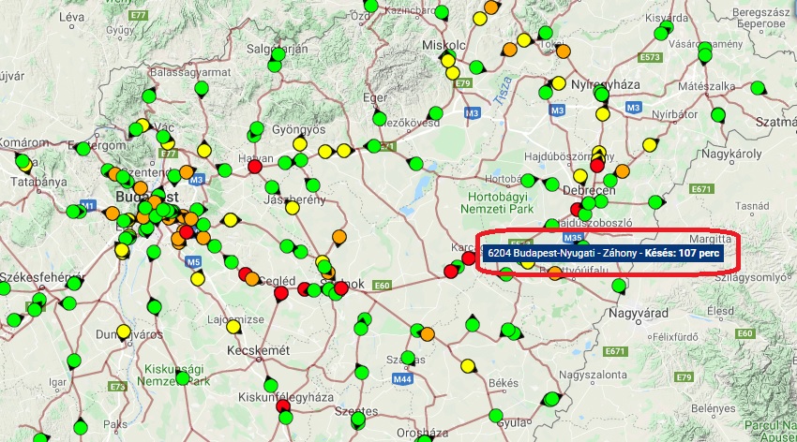Click the orange marker at Berettyóújfalu
This screenshot has height=442, width=797.
click(x=554, y=273)
